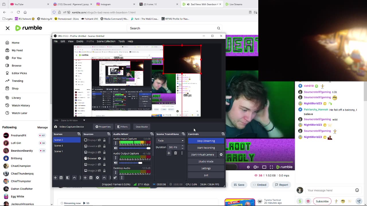Viewport: 367px width, 206px height.
Task: Move the selected scene up
Action: click(x=74, y=178)
